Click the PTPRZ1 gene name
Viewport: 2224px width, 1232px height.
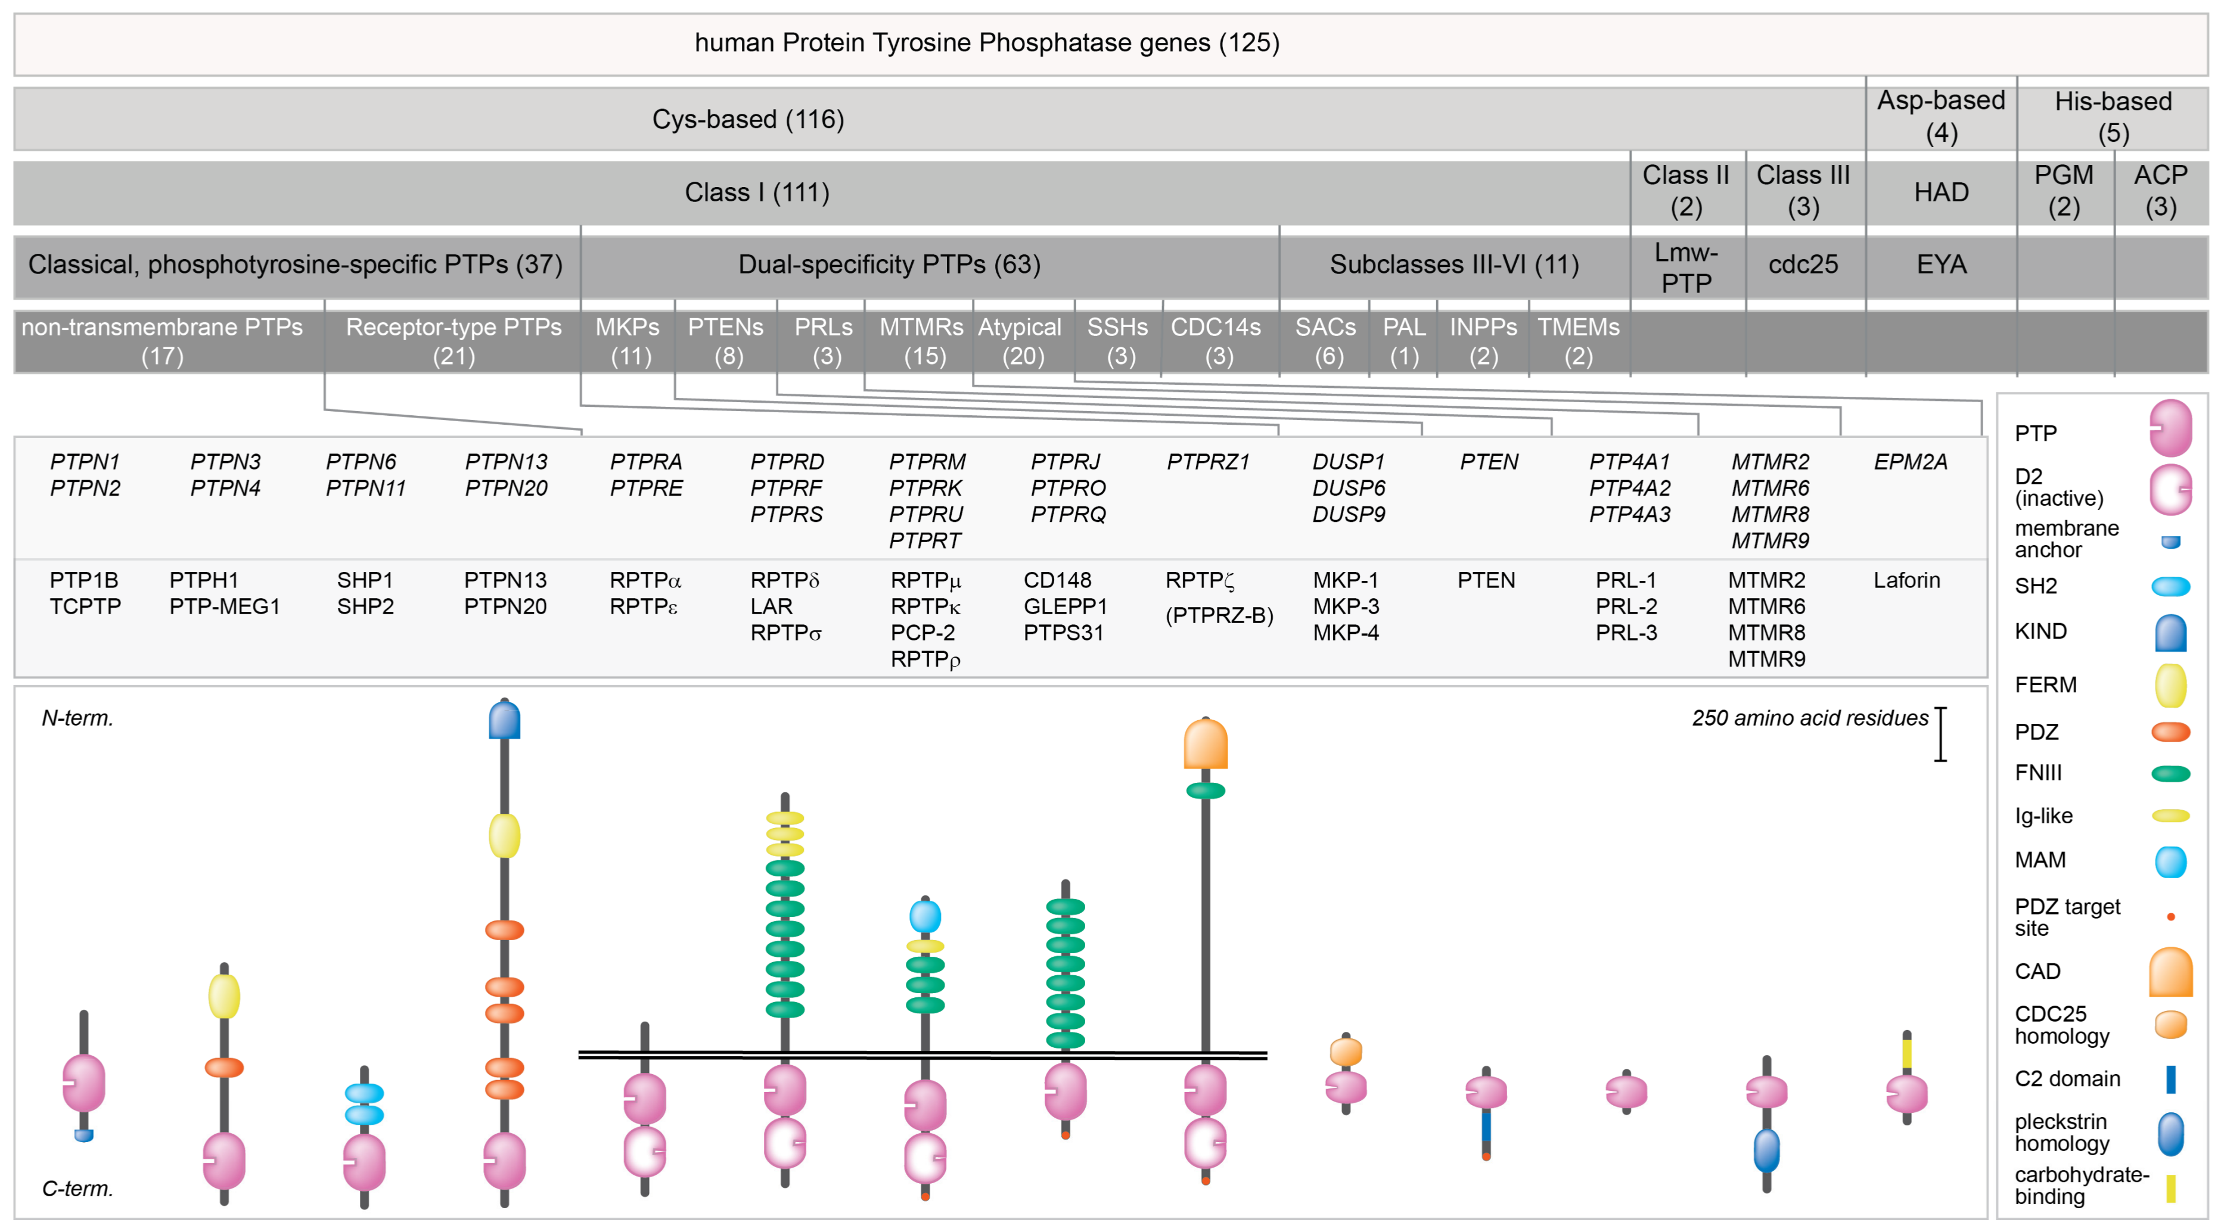pos(1208,462)
